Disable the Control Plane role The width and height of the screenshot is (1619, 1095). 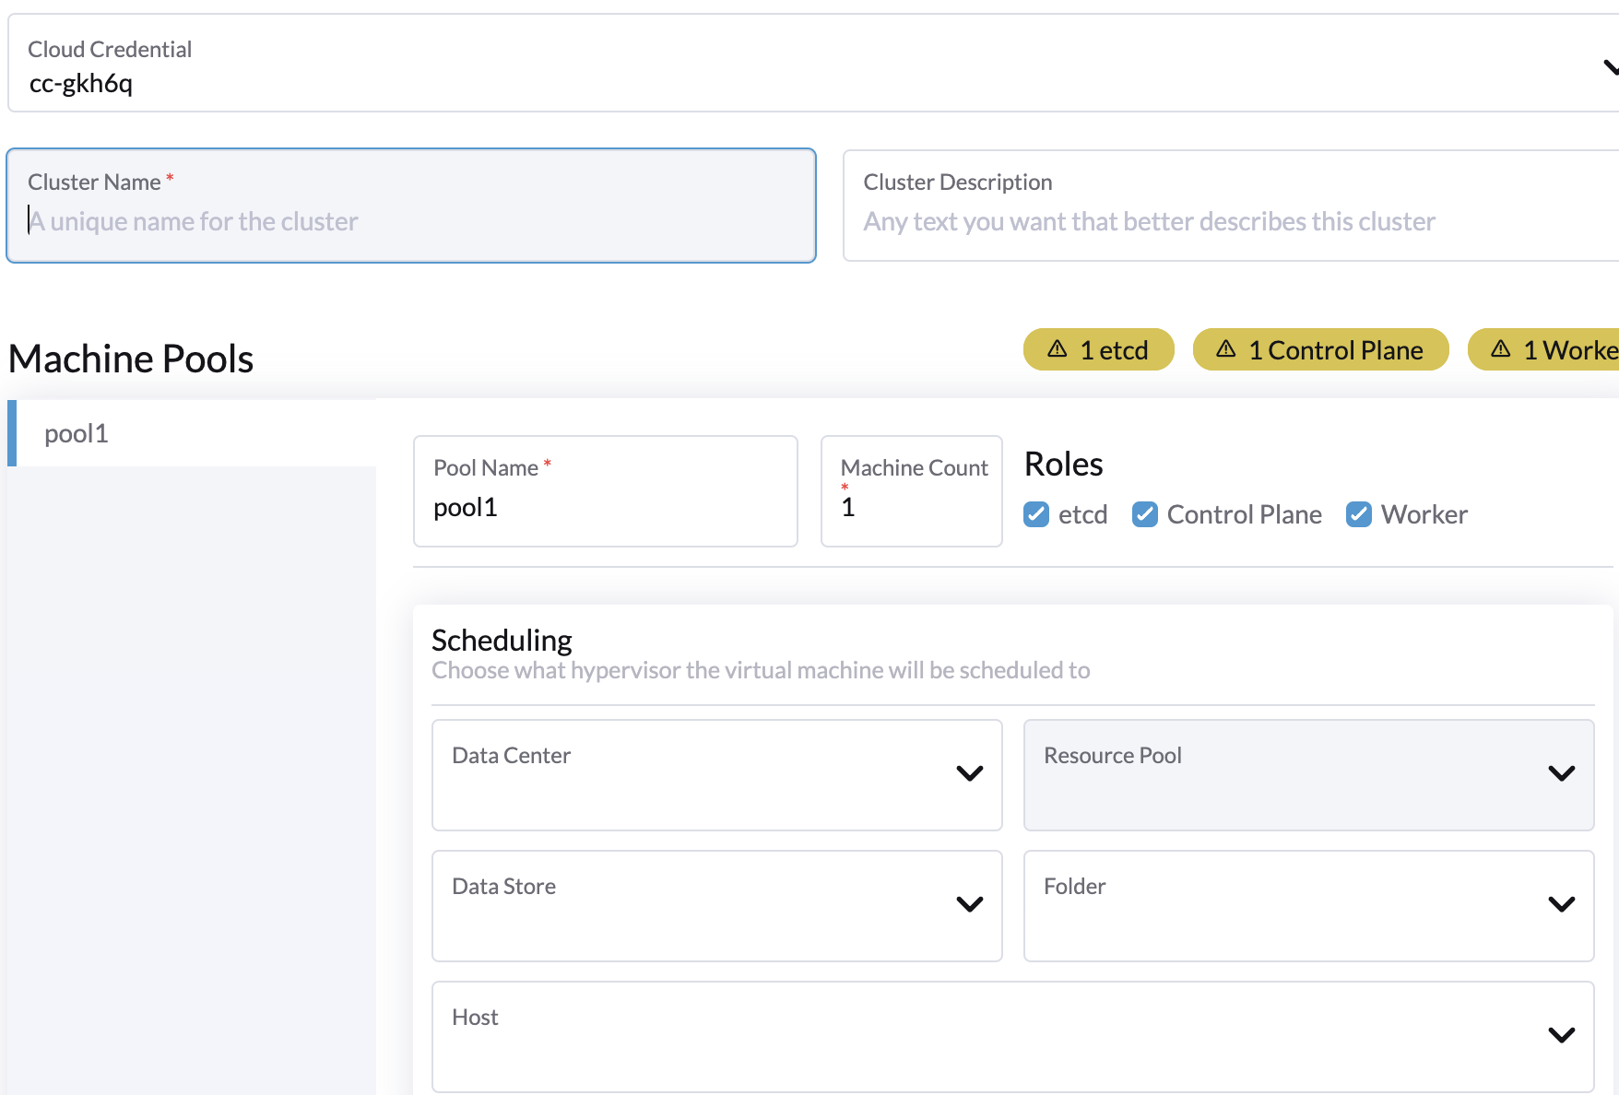tap(1146, 514)
